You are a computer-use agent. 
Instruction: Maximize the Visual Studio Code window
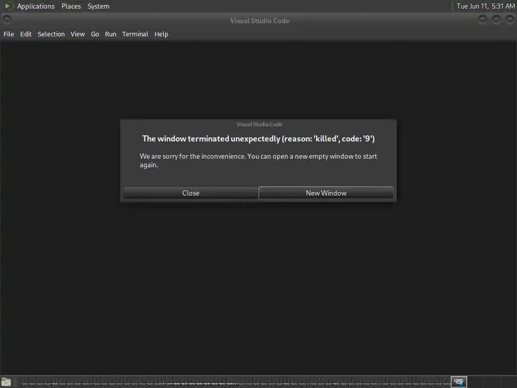pyautogui.click(x=496, y=20)
